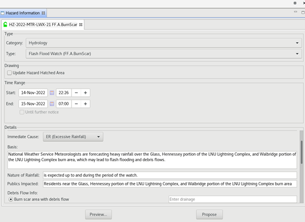Decrease End time with minus button

tap(77, 104)
